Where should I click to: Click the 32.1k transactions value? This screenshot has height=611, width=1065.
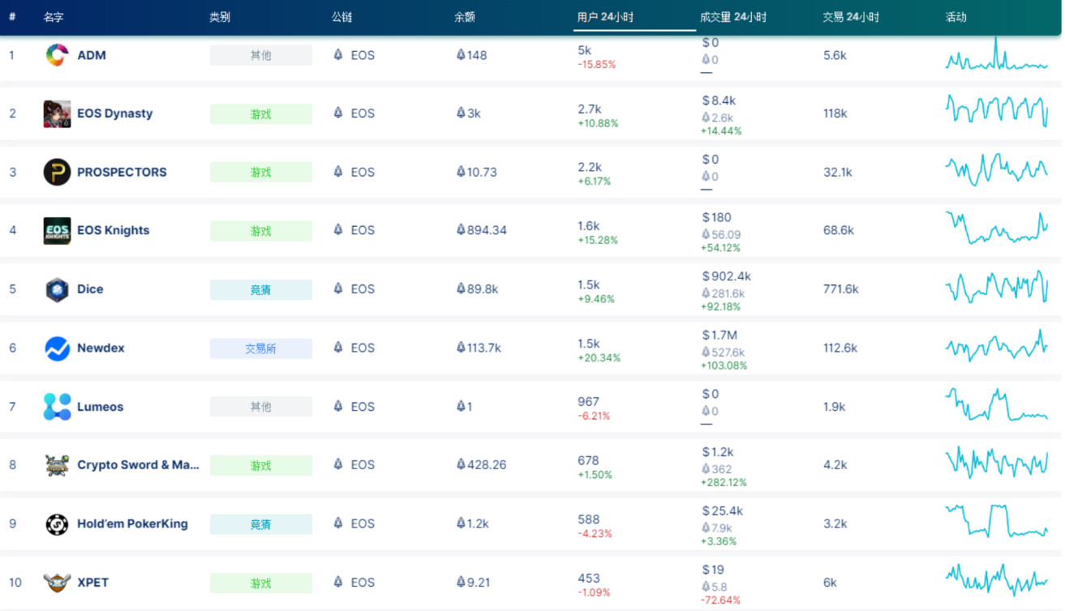coord(838,172)
